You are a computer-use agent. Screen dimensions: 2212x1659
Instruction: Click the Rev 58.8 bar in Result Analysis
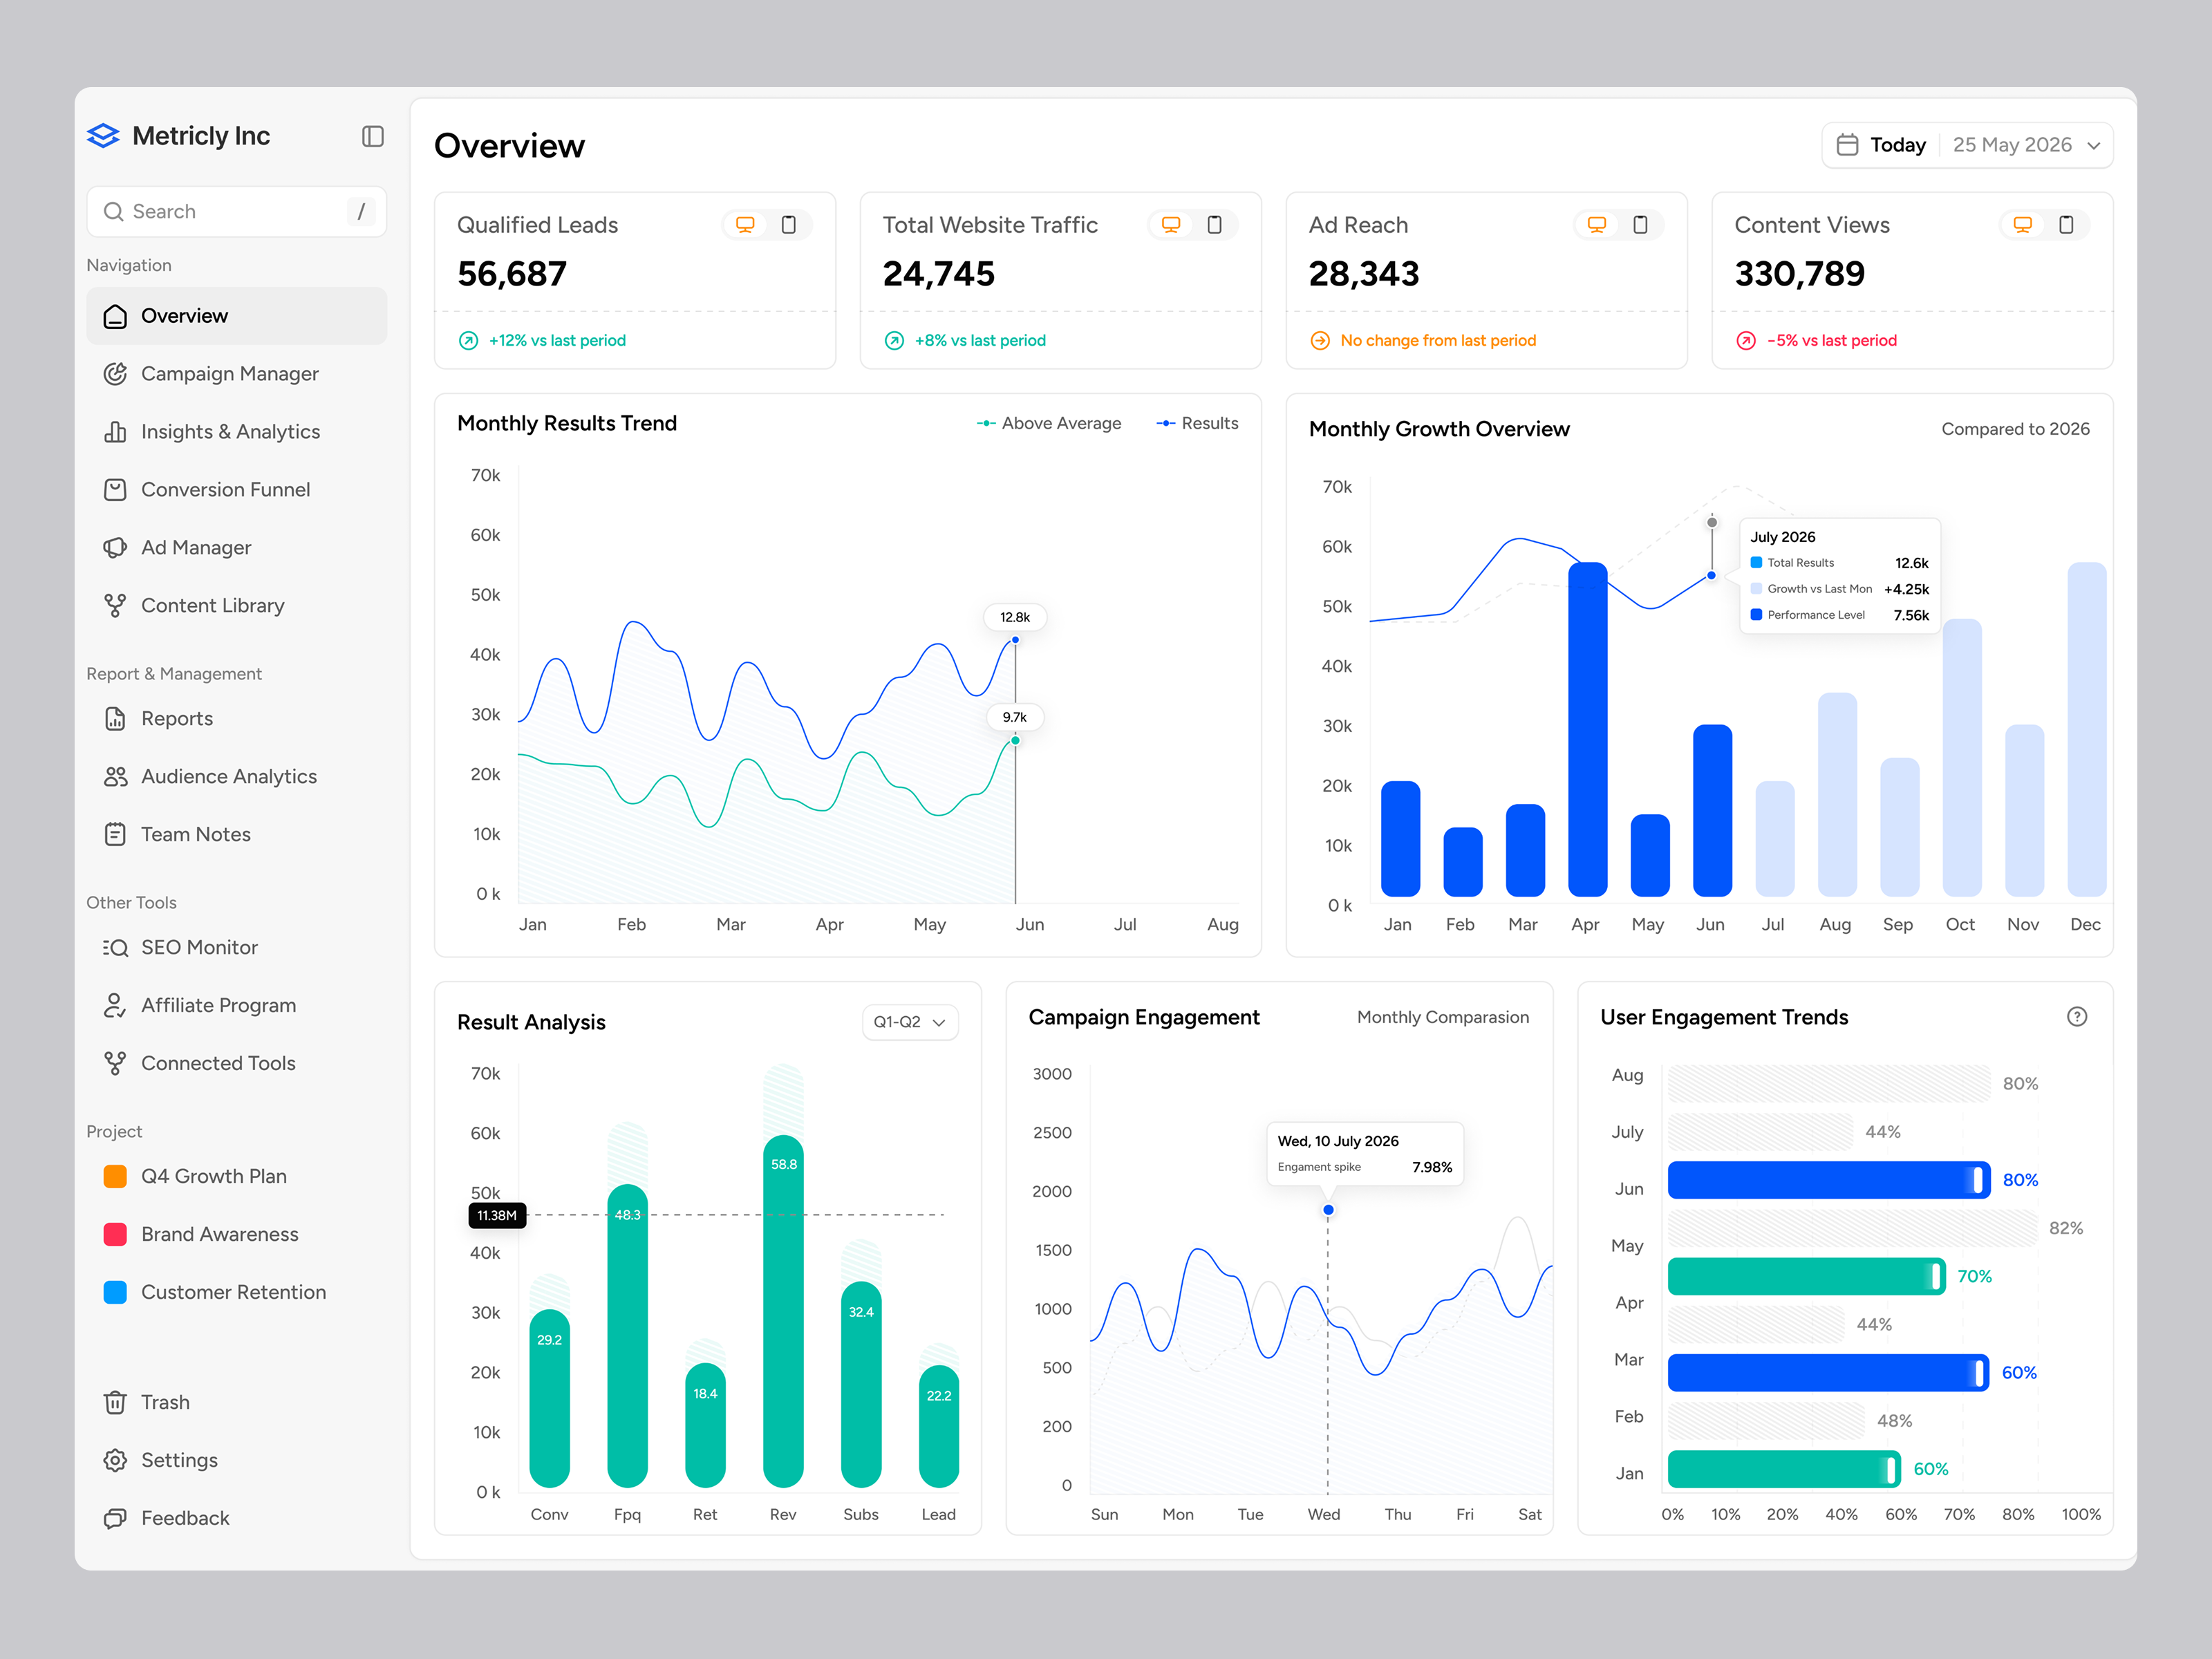click(783, 1312)
